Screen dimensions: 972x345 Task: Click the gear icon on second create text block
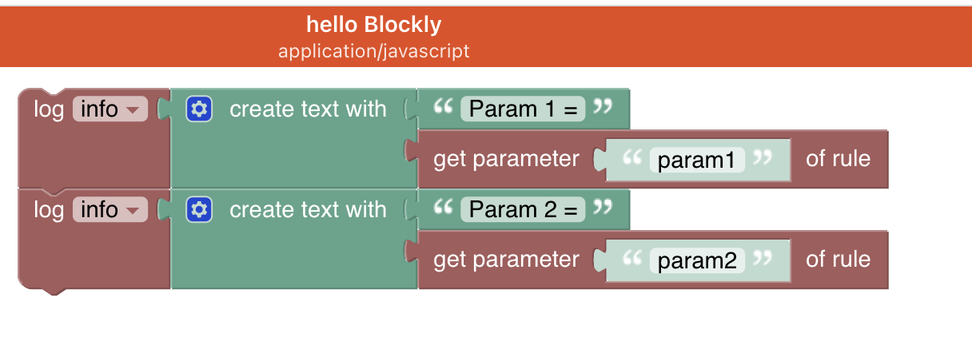199,209
